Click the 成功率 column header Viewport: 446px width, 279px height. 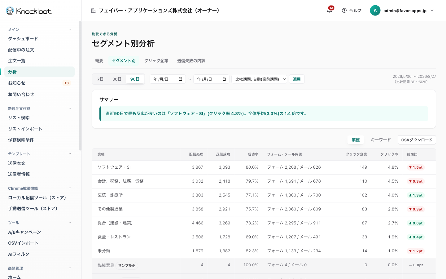pyautogui.click(x=253, y=154)
